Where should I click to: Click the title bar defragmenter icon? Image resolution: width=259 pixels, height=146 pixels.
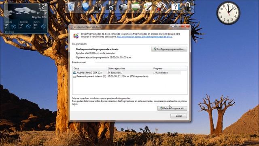tap(72, 27)
